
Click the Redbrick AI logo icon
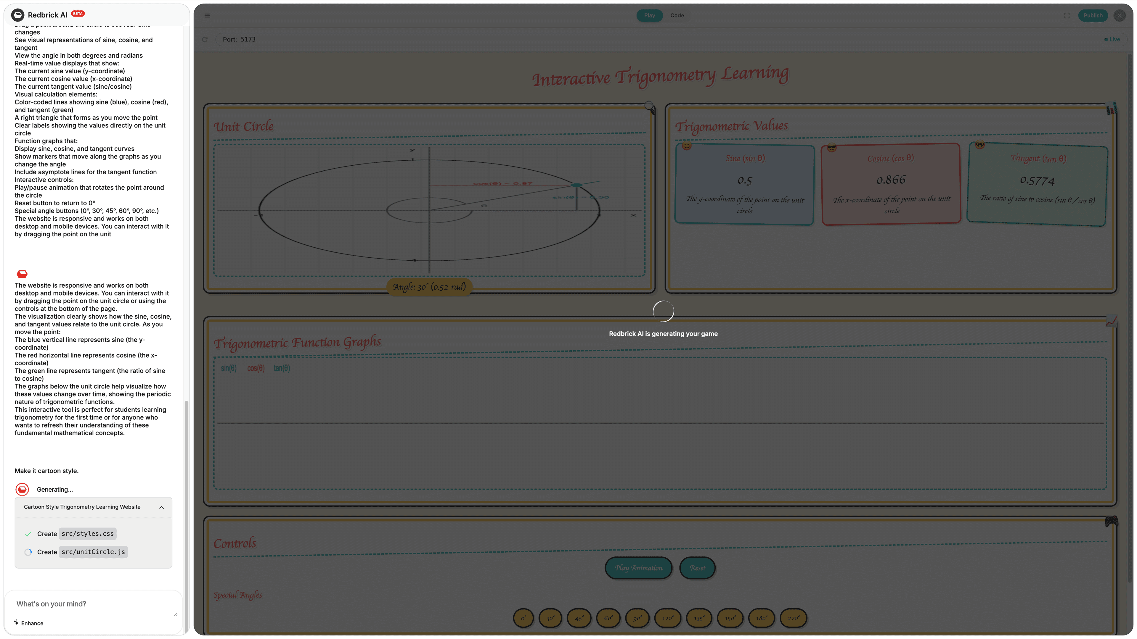(18, 15)
